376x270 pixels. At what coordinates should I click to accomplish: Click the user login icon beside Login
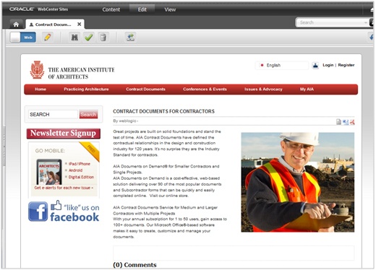pos(315,65)
